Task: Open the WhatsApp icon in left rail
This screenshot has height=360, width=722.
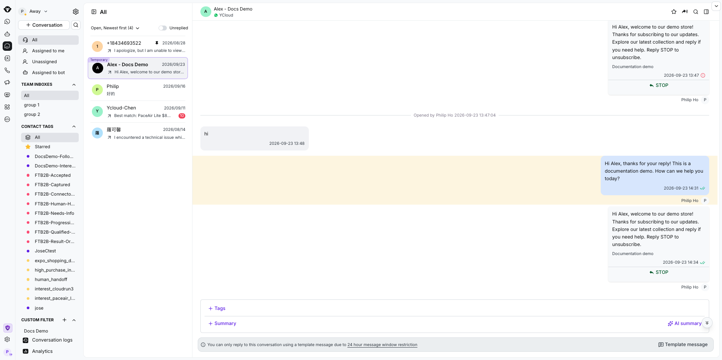Action: 7,22
